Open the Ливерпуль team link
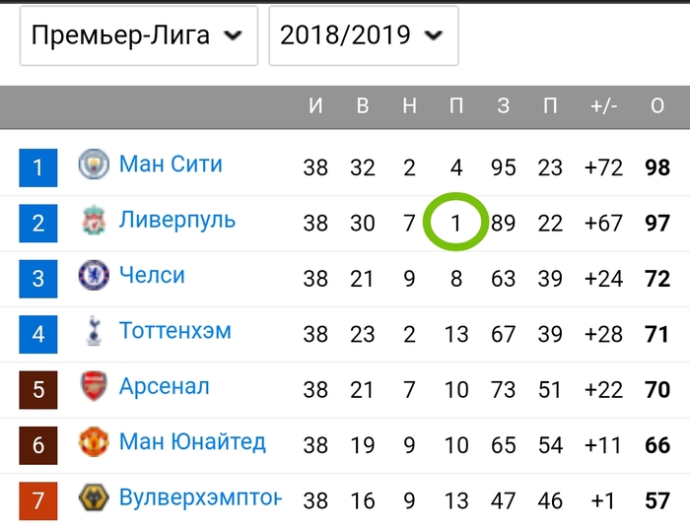Viewport: 690px width, 528px height. [177, 220]
